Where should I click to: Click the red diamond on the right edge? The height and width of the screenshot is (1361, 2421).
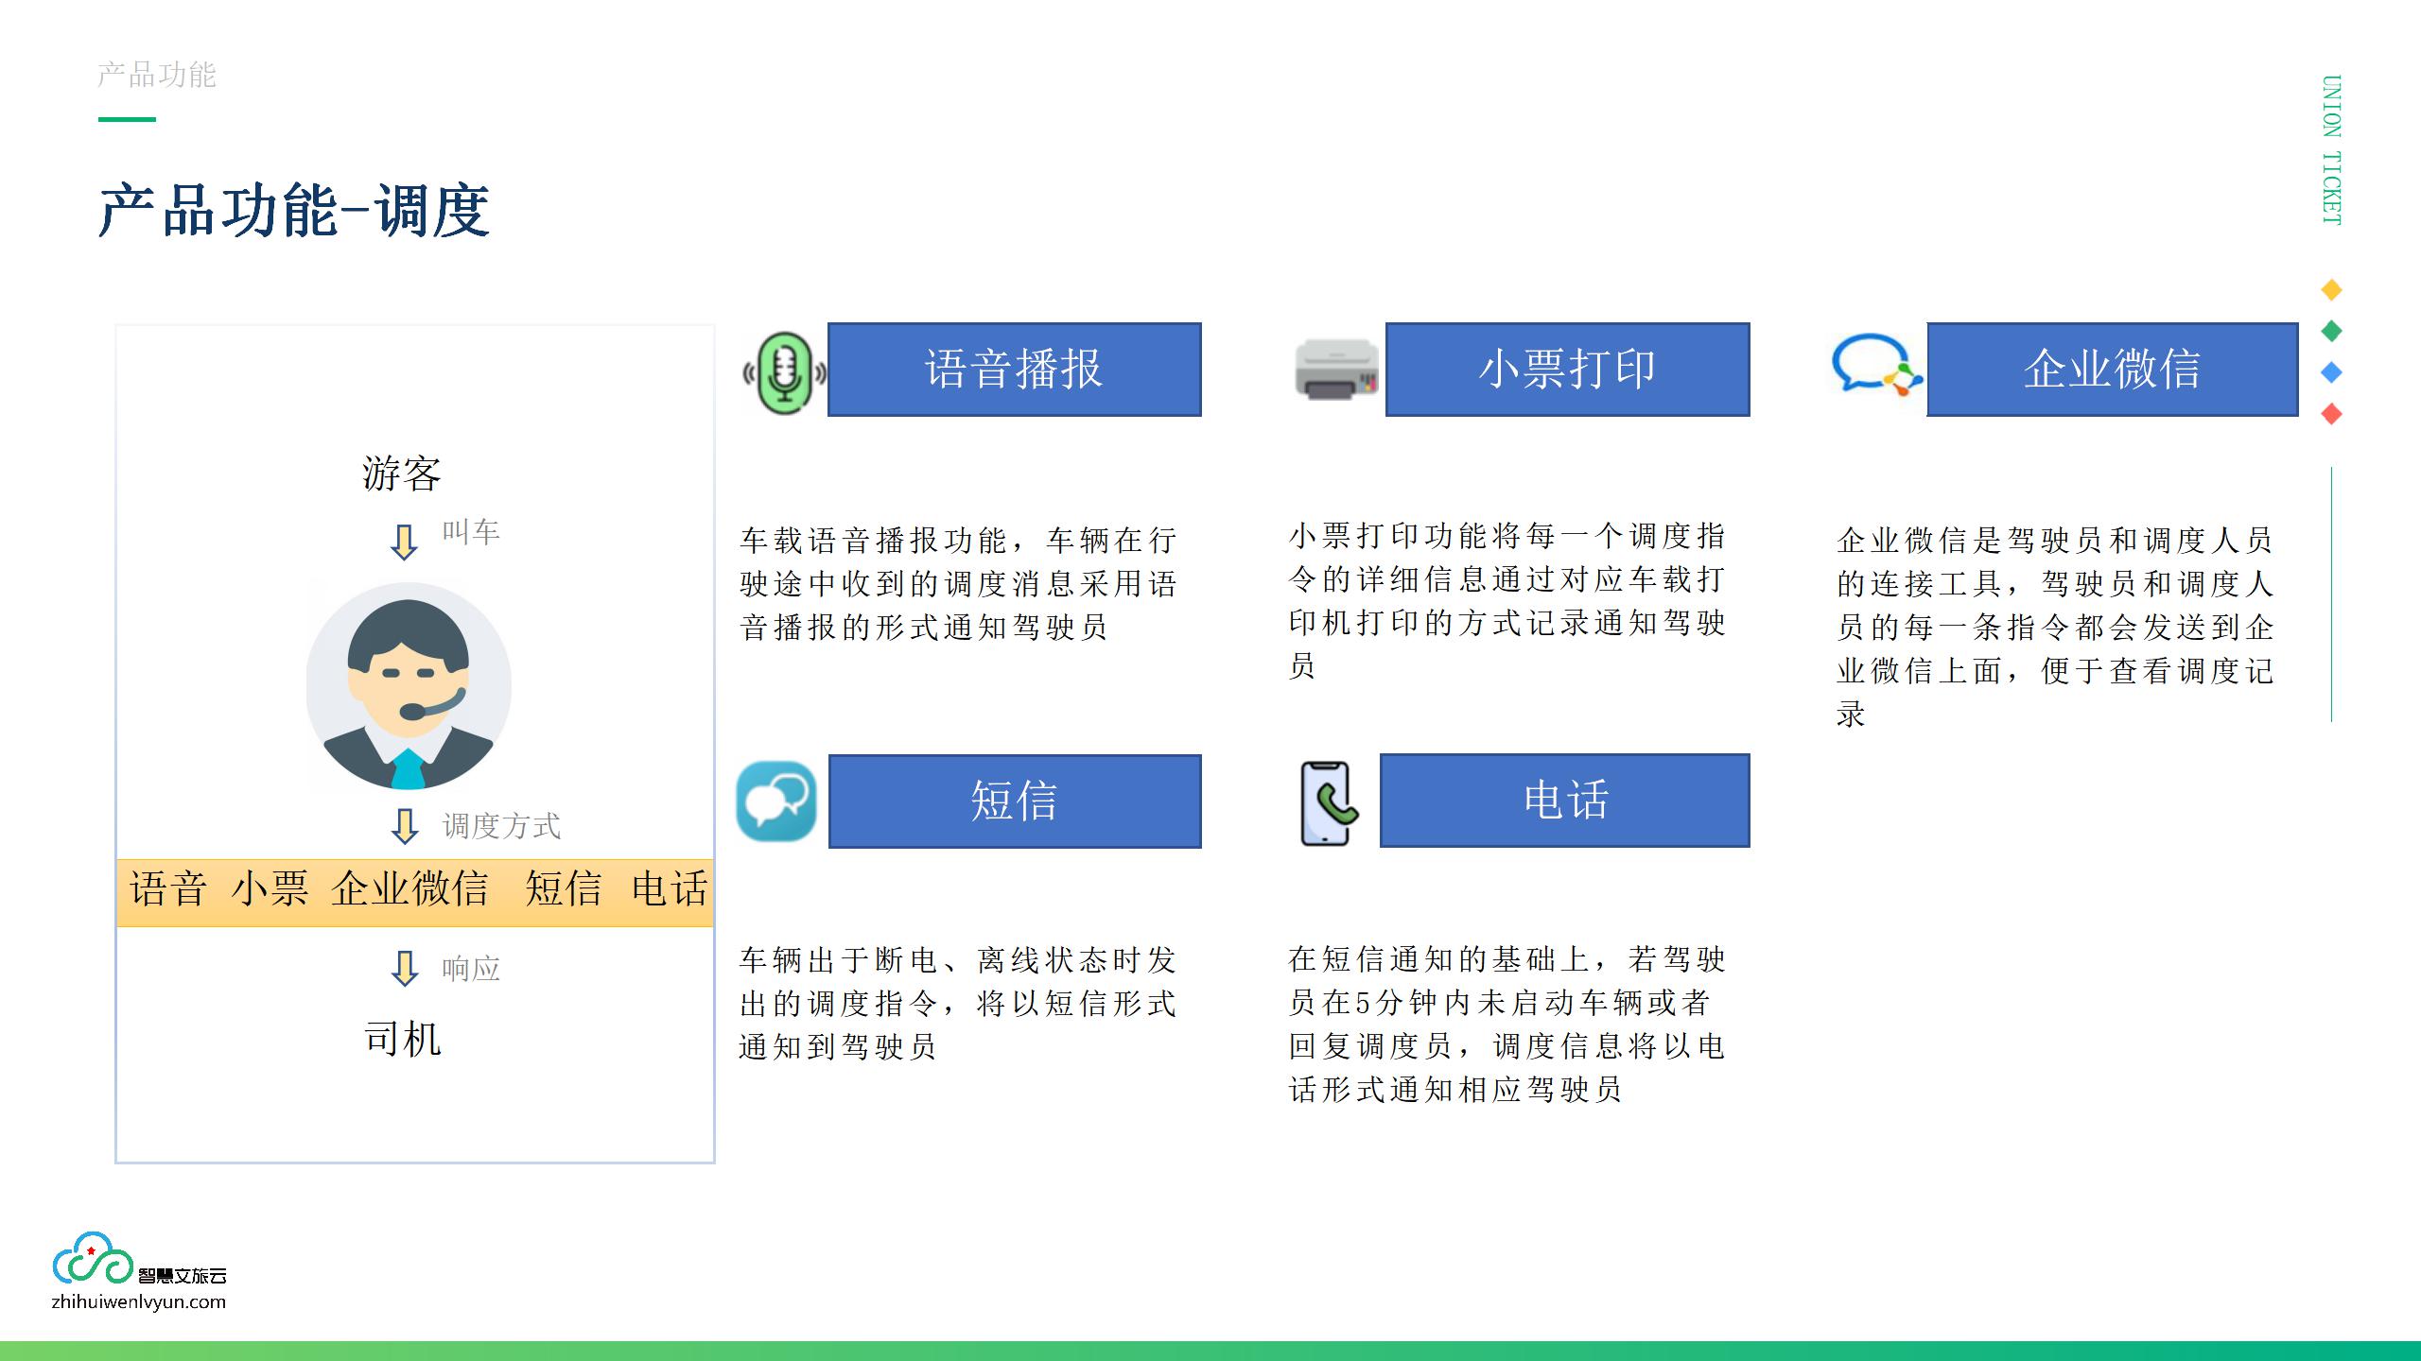pyautogui.click(x=2332, y=414)
